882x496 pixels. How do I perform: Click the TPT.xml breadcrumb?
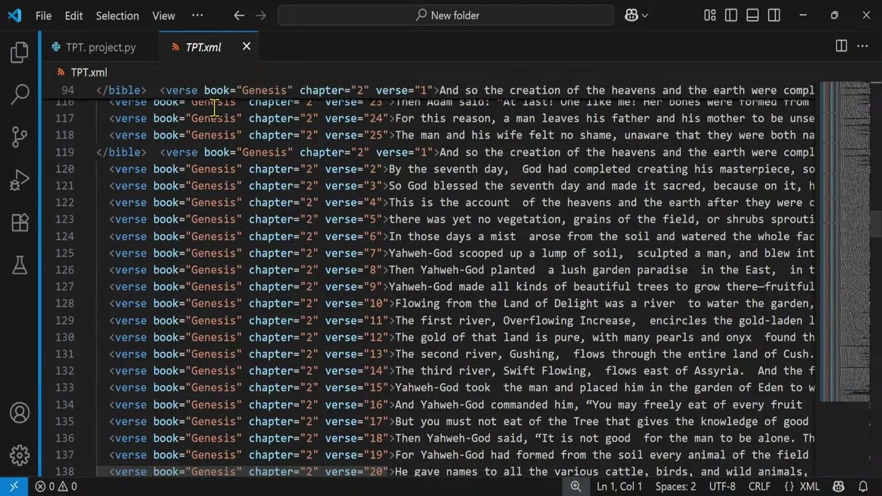coord(89,72)
